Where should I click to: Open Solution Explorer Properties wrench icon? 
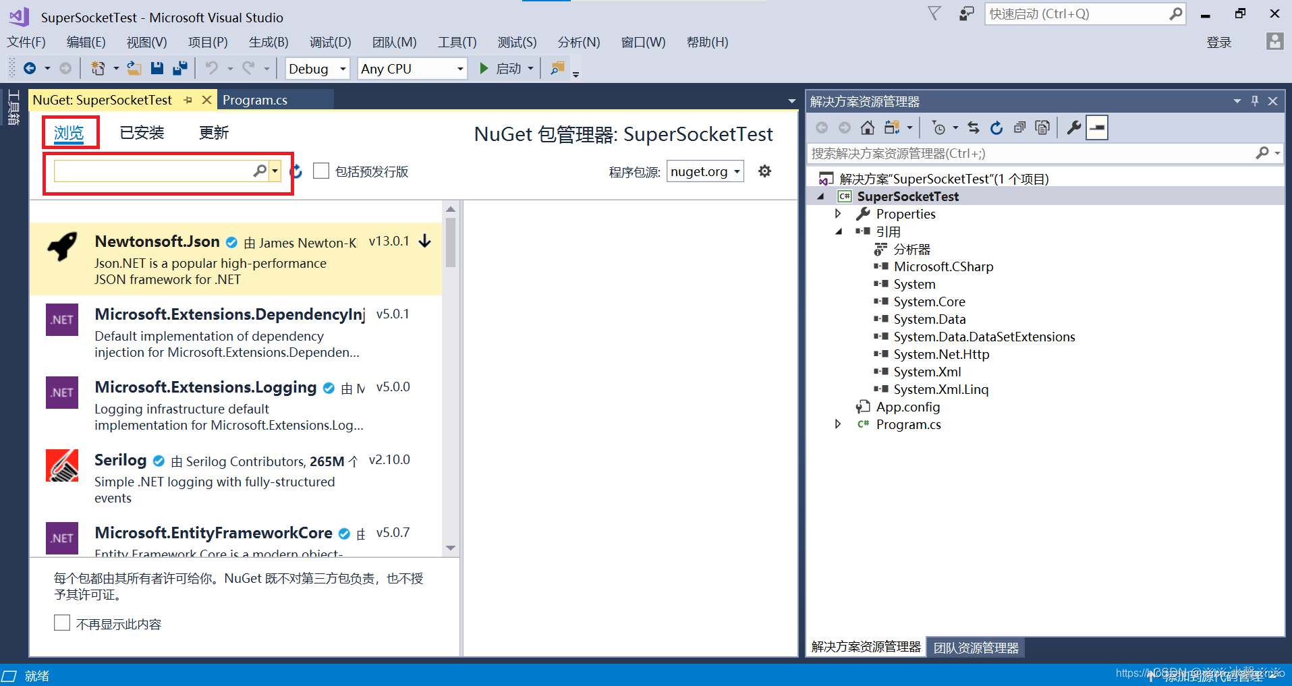coord(1073,127)
